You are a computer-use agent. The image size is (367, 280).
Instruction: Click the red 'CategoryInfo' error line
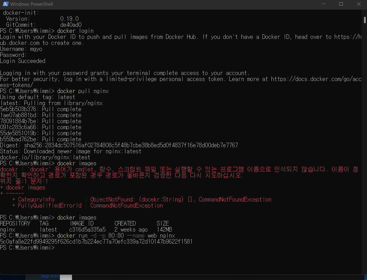(x=142, y=199)
